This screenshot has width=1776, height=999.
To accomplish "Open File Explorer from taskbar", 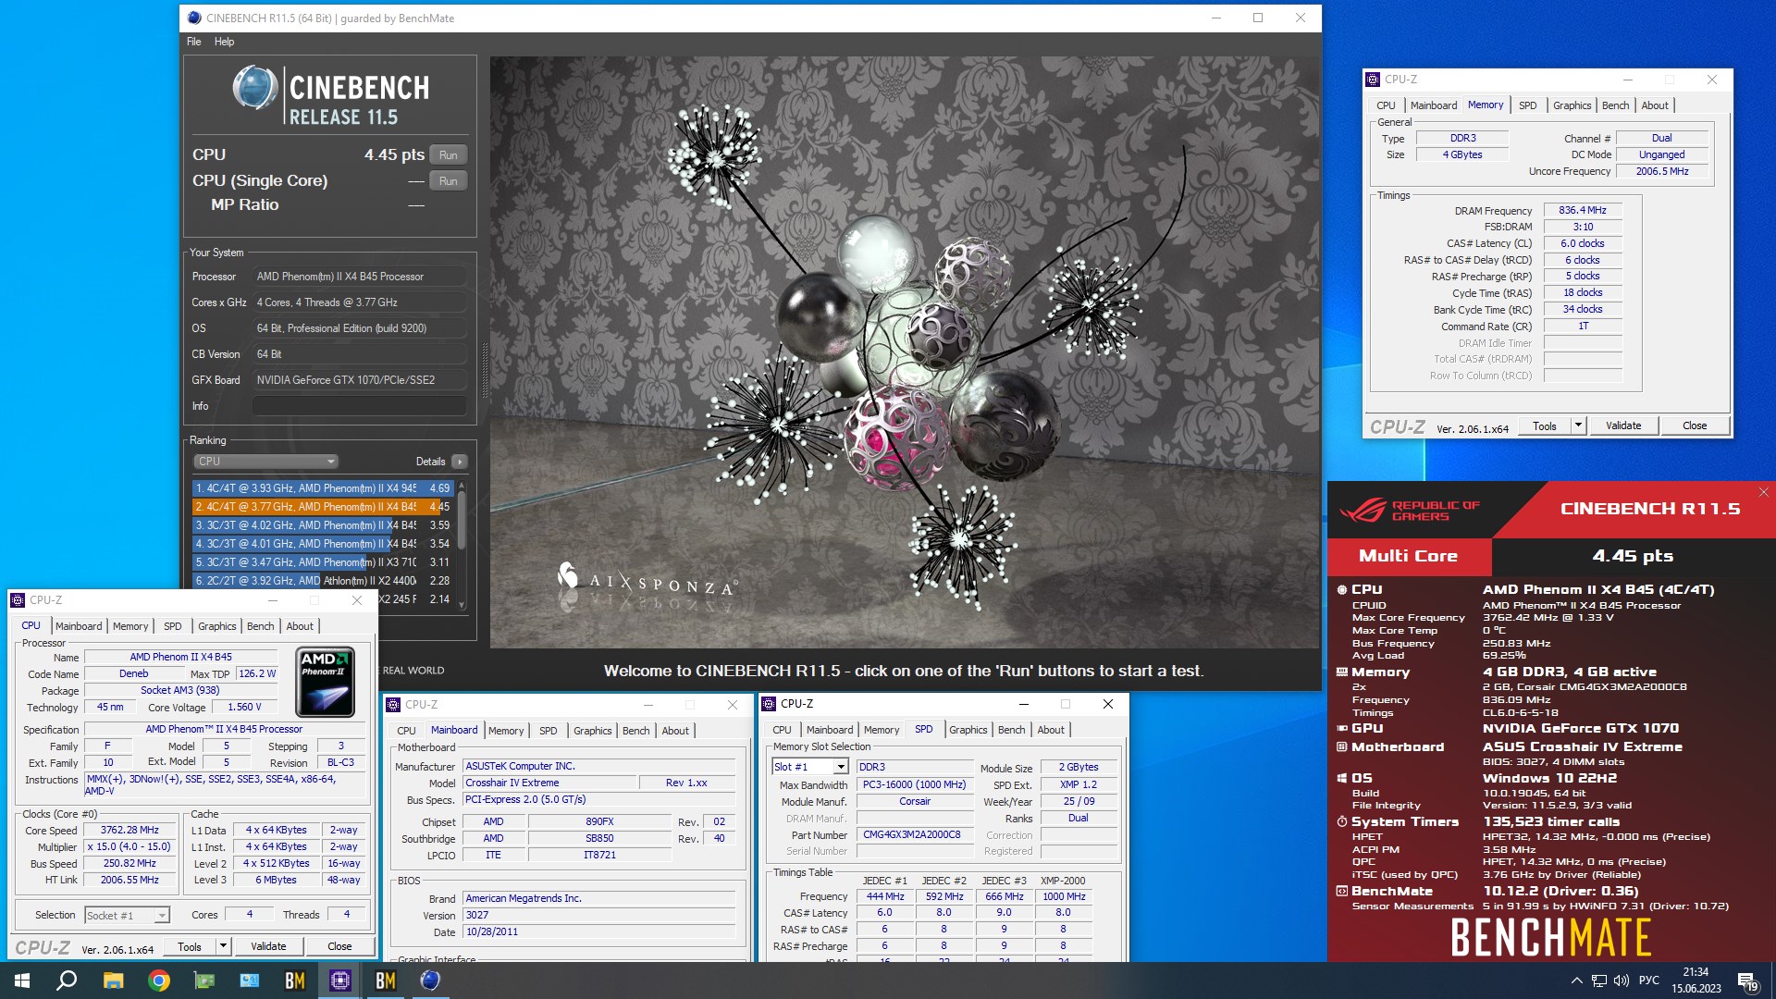I will (x=113, y=980).
